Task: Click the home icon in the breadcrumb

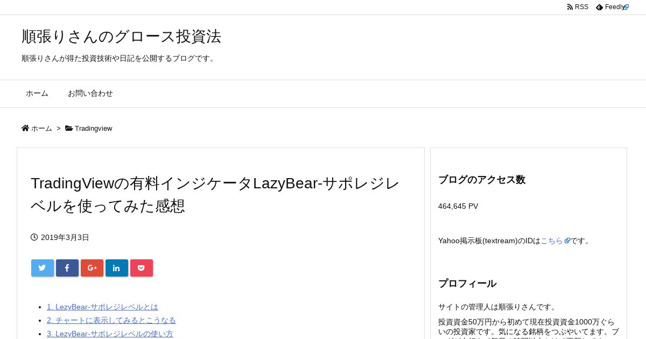Action: coord(25,128)
